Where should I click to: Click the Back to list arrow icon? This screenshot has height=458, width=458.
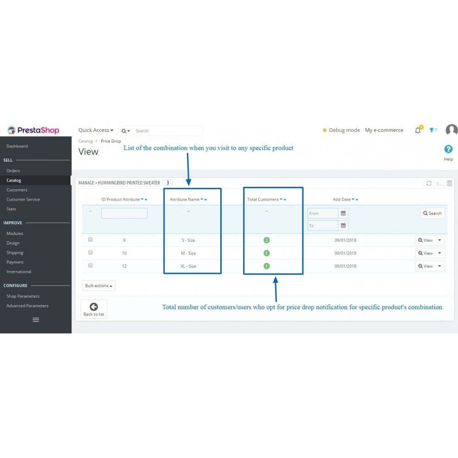tap(94, 307)
